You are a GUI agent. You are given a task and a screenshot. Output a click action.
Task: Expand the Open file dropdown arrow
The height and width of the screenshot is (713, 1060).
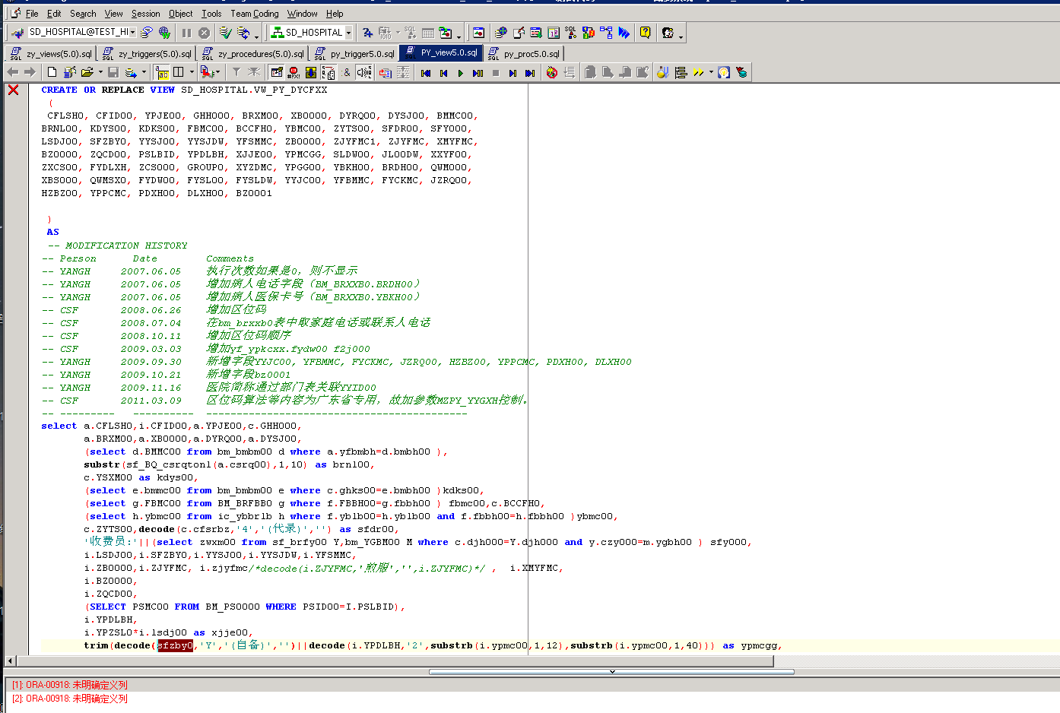click(x=100, y=73)
